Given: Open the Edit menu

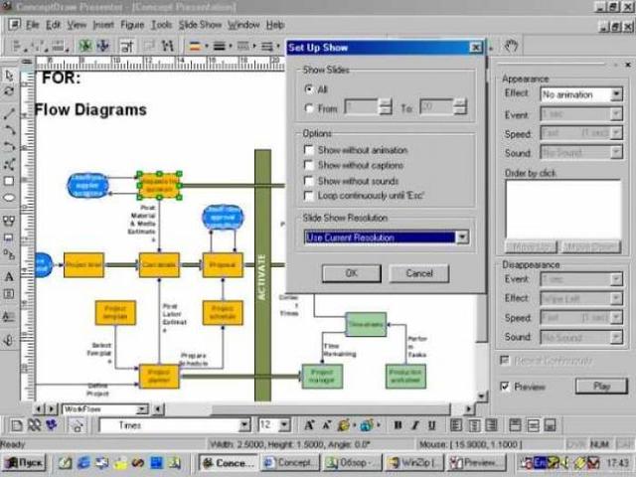Looking at the screenshot, I should tap(53, 25).
